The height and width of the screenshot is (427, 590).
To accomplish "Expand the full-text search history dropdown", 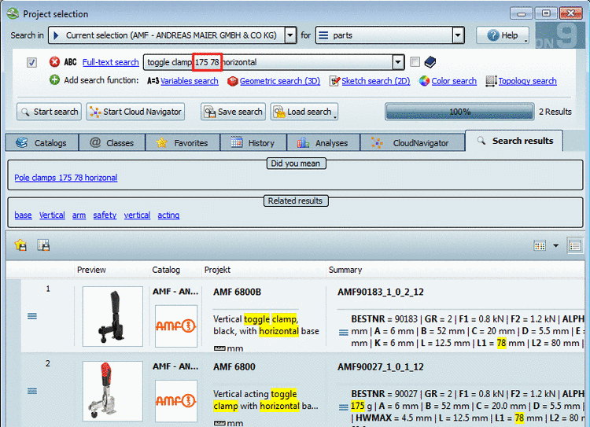I will (x=398, y=62).
